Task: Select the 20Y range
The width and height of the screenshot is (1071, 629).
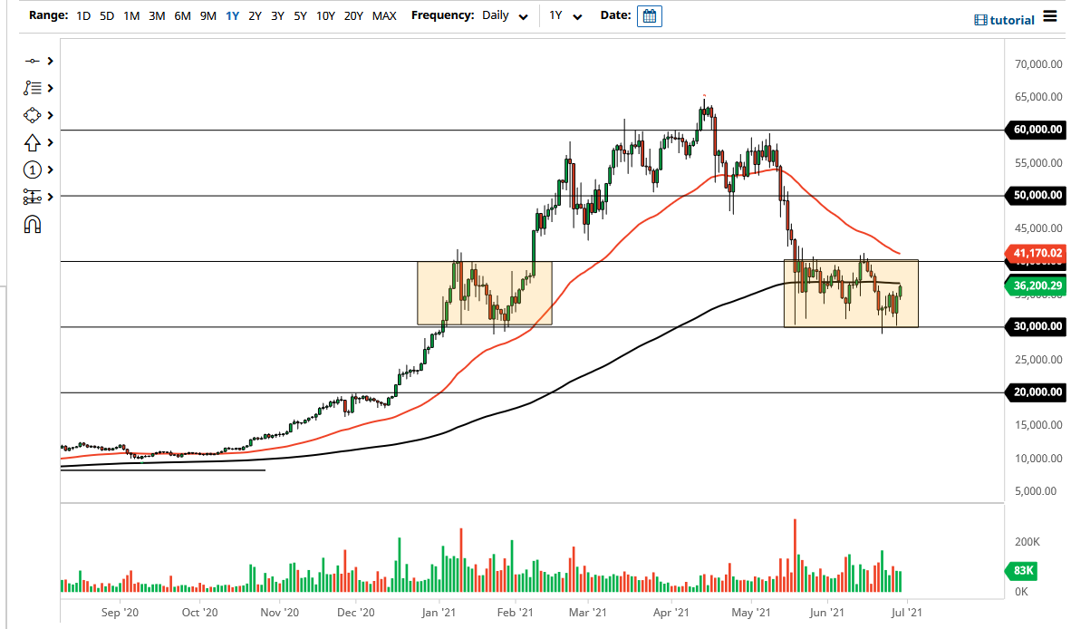Action: 354,15
